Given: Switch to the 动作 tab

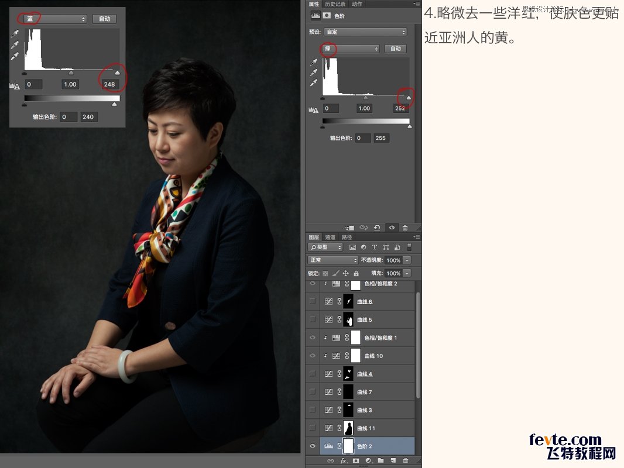Looking at the screenshot, I should tap(357, 4).
